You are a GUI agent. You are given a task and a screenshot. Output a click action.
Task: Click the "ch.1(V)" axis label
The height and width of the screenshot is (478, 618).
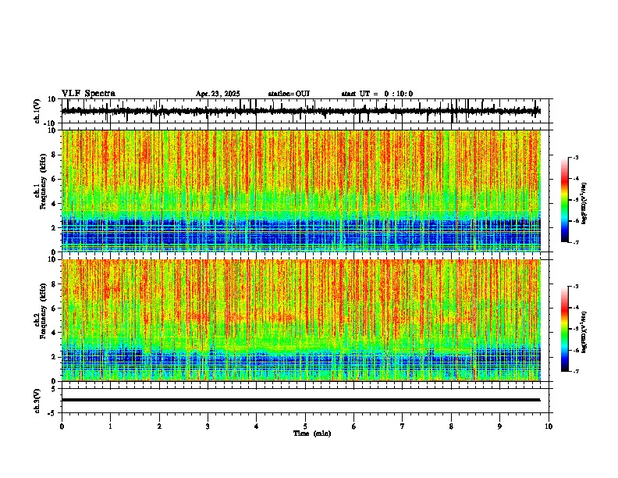tap(37, 111)
